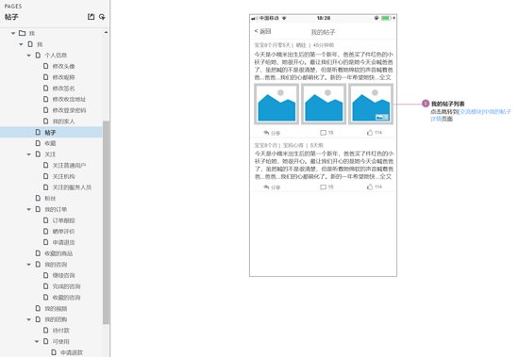
Task: Collapse the 个人信息 tree node
Action: pos(29,56)
